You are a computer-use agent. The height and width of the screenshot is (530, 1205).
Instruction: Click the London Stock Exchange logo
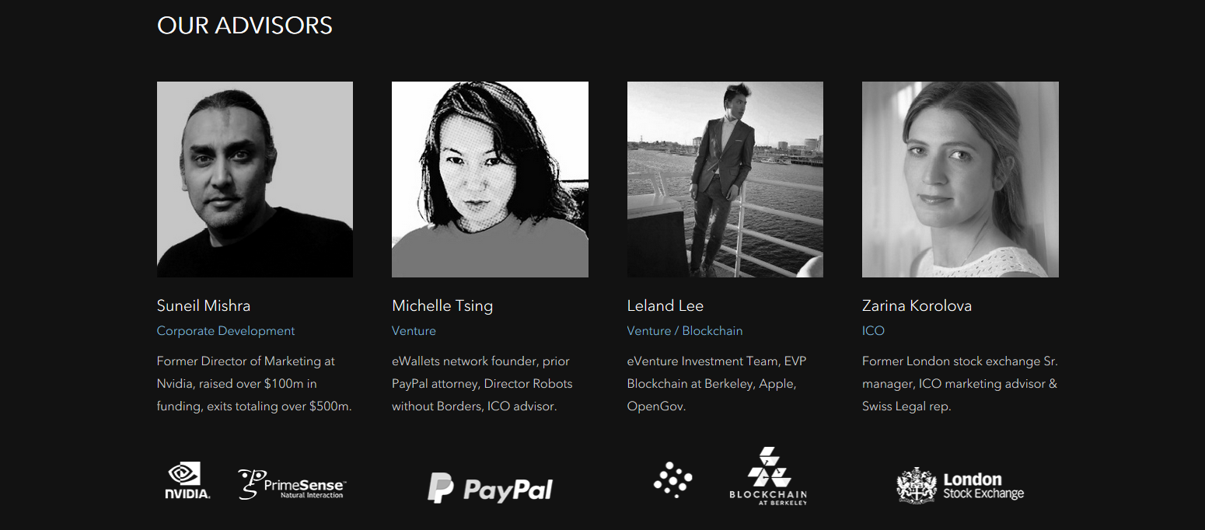pos(960,486)
